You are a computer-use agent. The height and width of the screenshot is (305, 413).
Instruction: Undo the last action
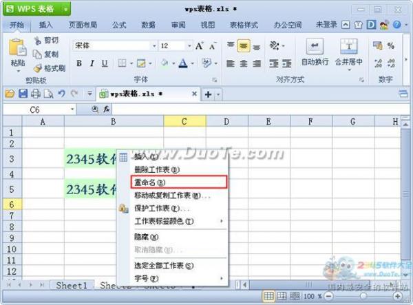pos(62,93)
